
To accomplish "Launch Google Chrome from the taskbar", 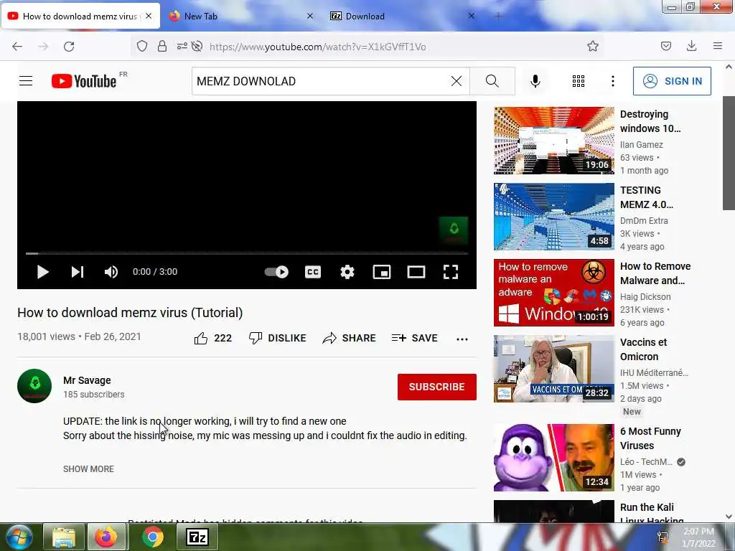I will pos(152,537).
